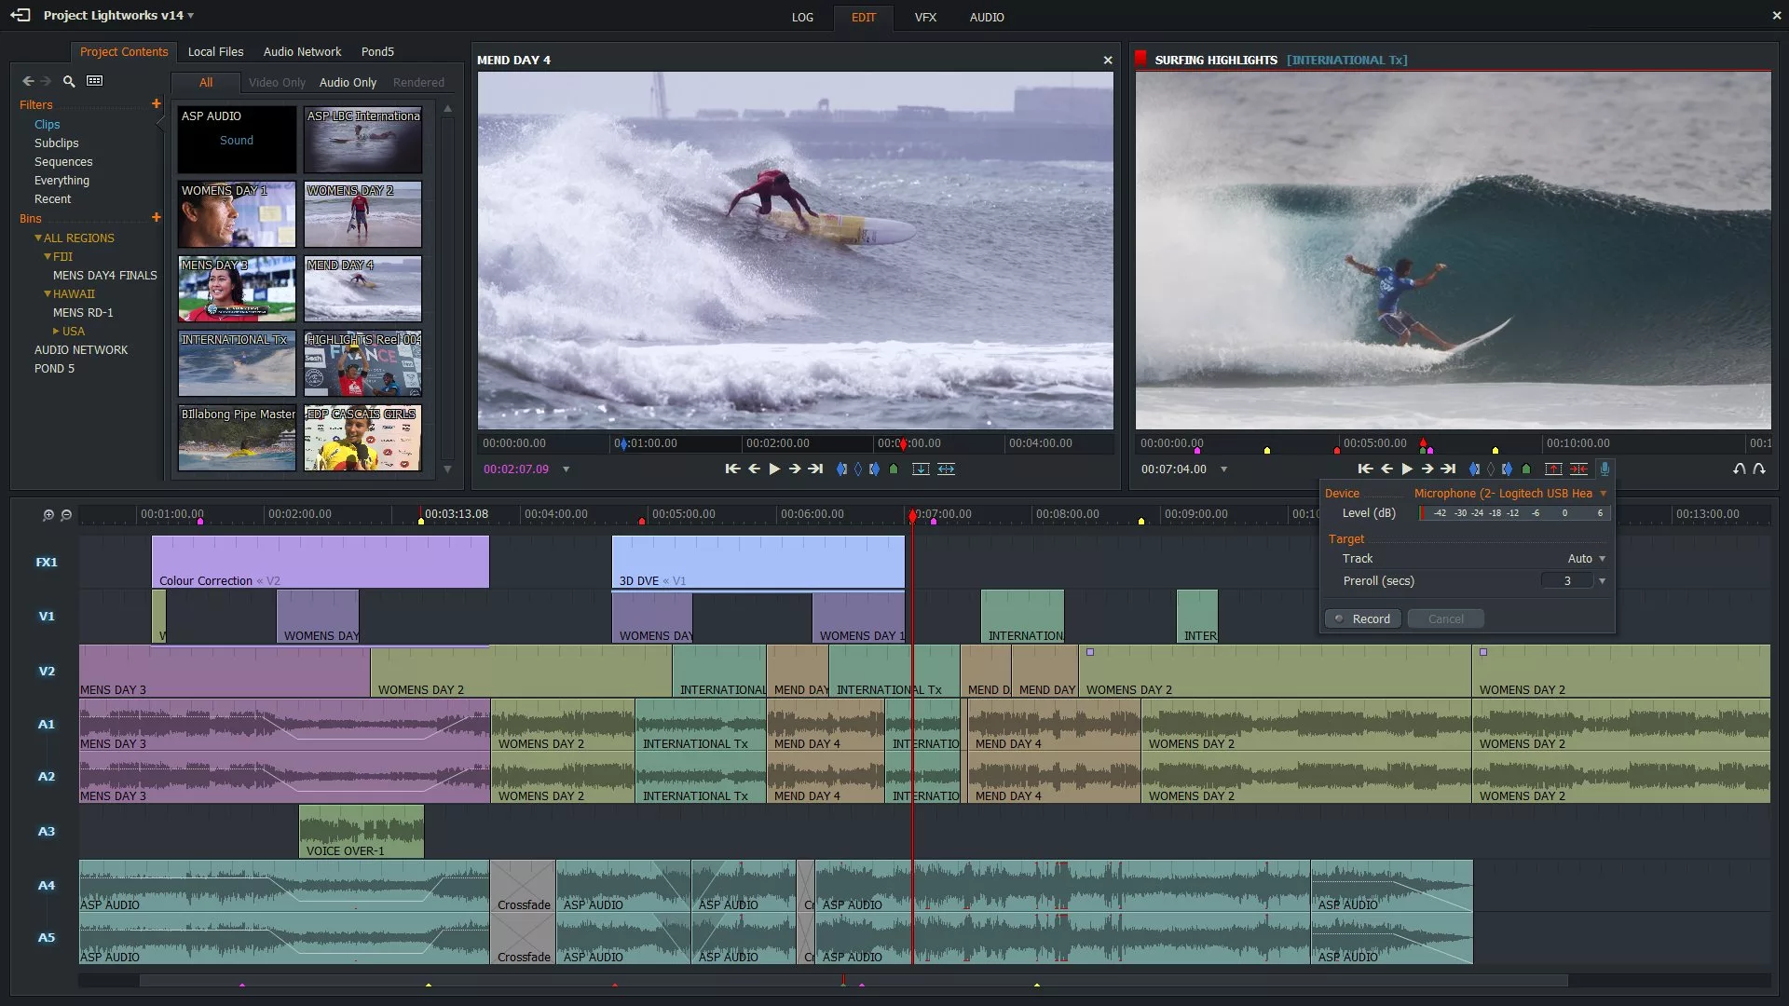Switch to the VFX tab
The height and width of the screenshot is (1006, 1789).
click(924, 17)
